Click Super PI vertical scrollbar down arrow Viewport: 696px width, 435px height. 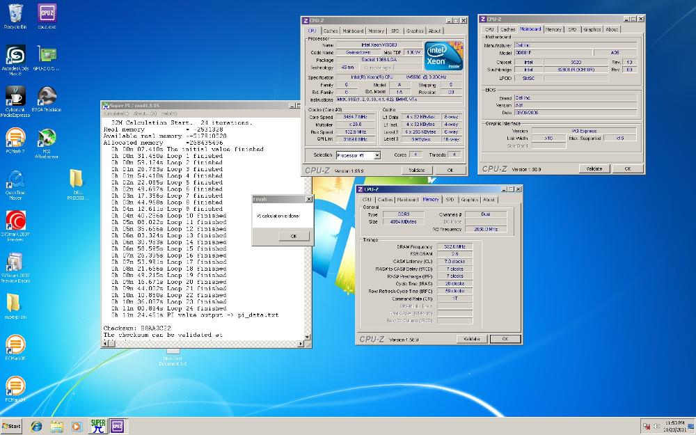(307, 338)
